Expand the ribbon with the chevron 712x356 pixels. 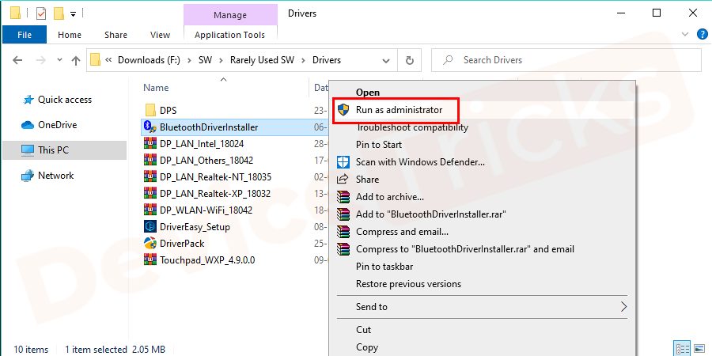pyautogui.click(x=685, y=34)
